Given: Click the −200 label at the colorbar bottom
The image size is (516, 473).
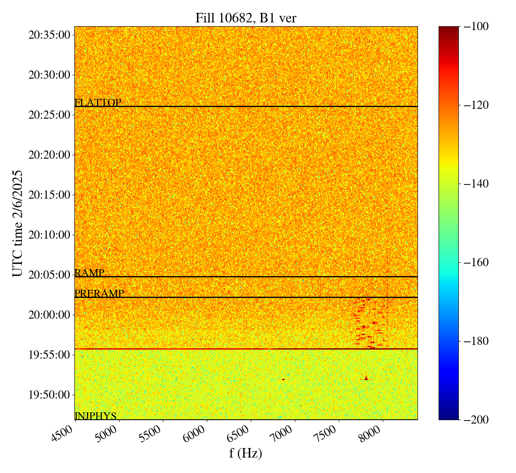Looking at the screenshot, I should [476, 420].
